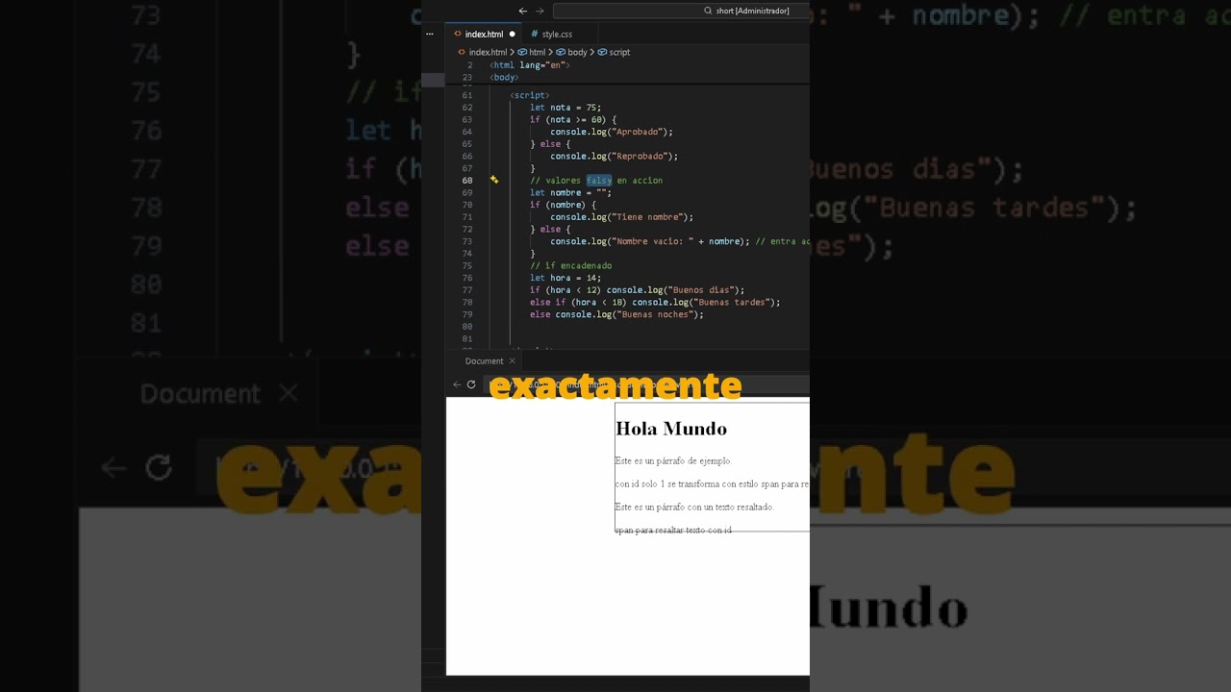Click the sticky line <html lang="en">
Screen dimensions: 1231x692
tap(530, 65)
